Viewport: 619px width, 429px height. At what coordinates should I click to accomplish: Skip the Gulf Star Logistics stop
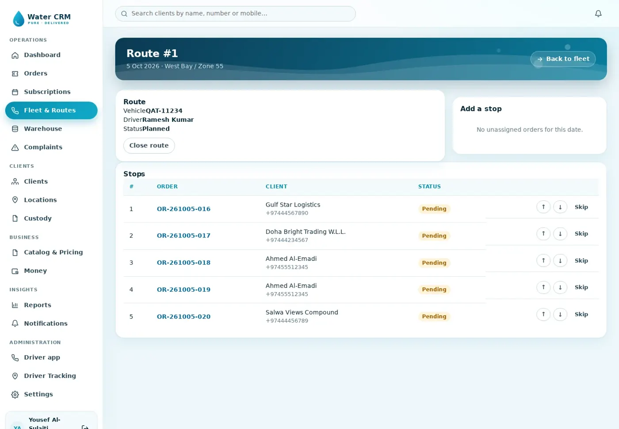581,207
